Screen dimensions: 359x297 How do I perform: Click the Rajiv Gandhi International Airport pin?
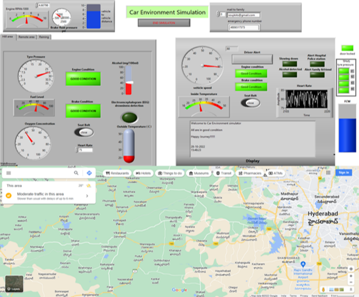point(303,264)
